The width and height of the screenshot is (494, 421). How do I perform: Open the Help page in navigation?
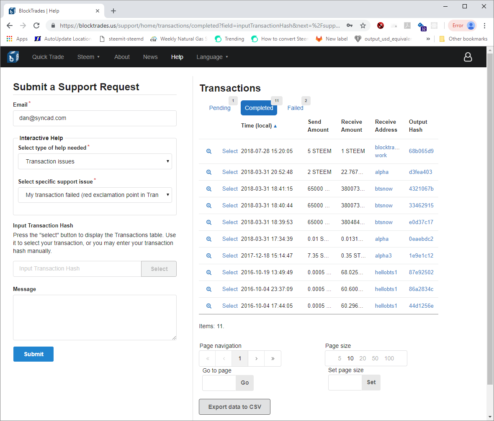[x=177, y=57]
